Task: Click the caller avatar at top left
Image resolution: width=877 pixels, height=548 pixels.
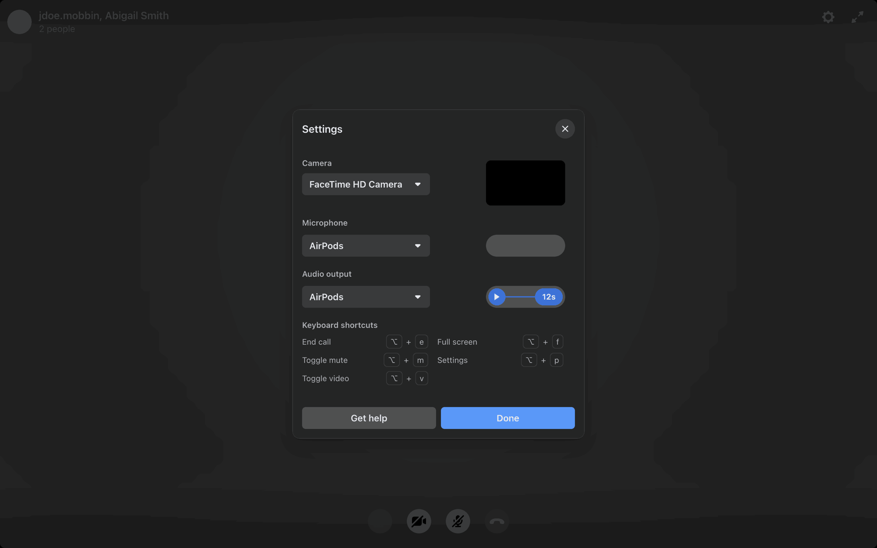Action: click(x=20, y=22)
